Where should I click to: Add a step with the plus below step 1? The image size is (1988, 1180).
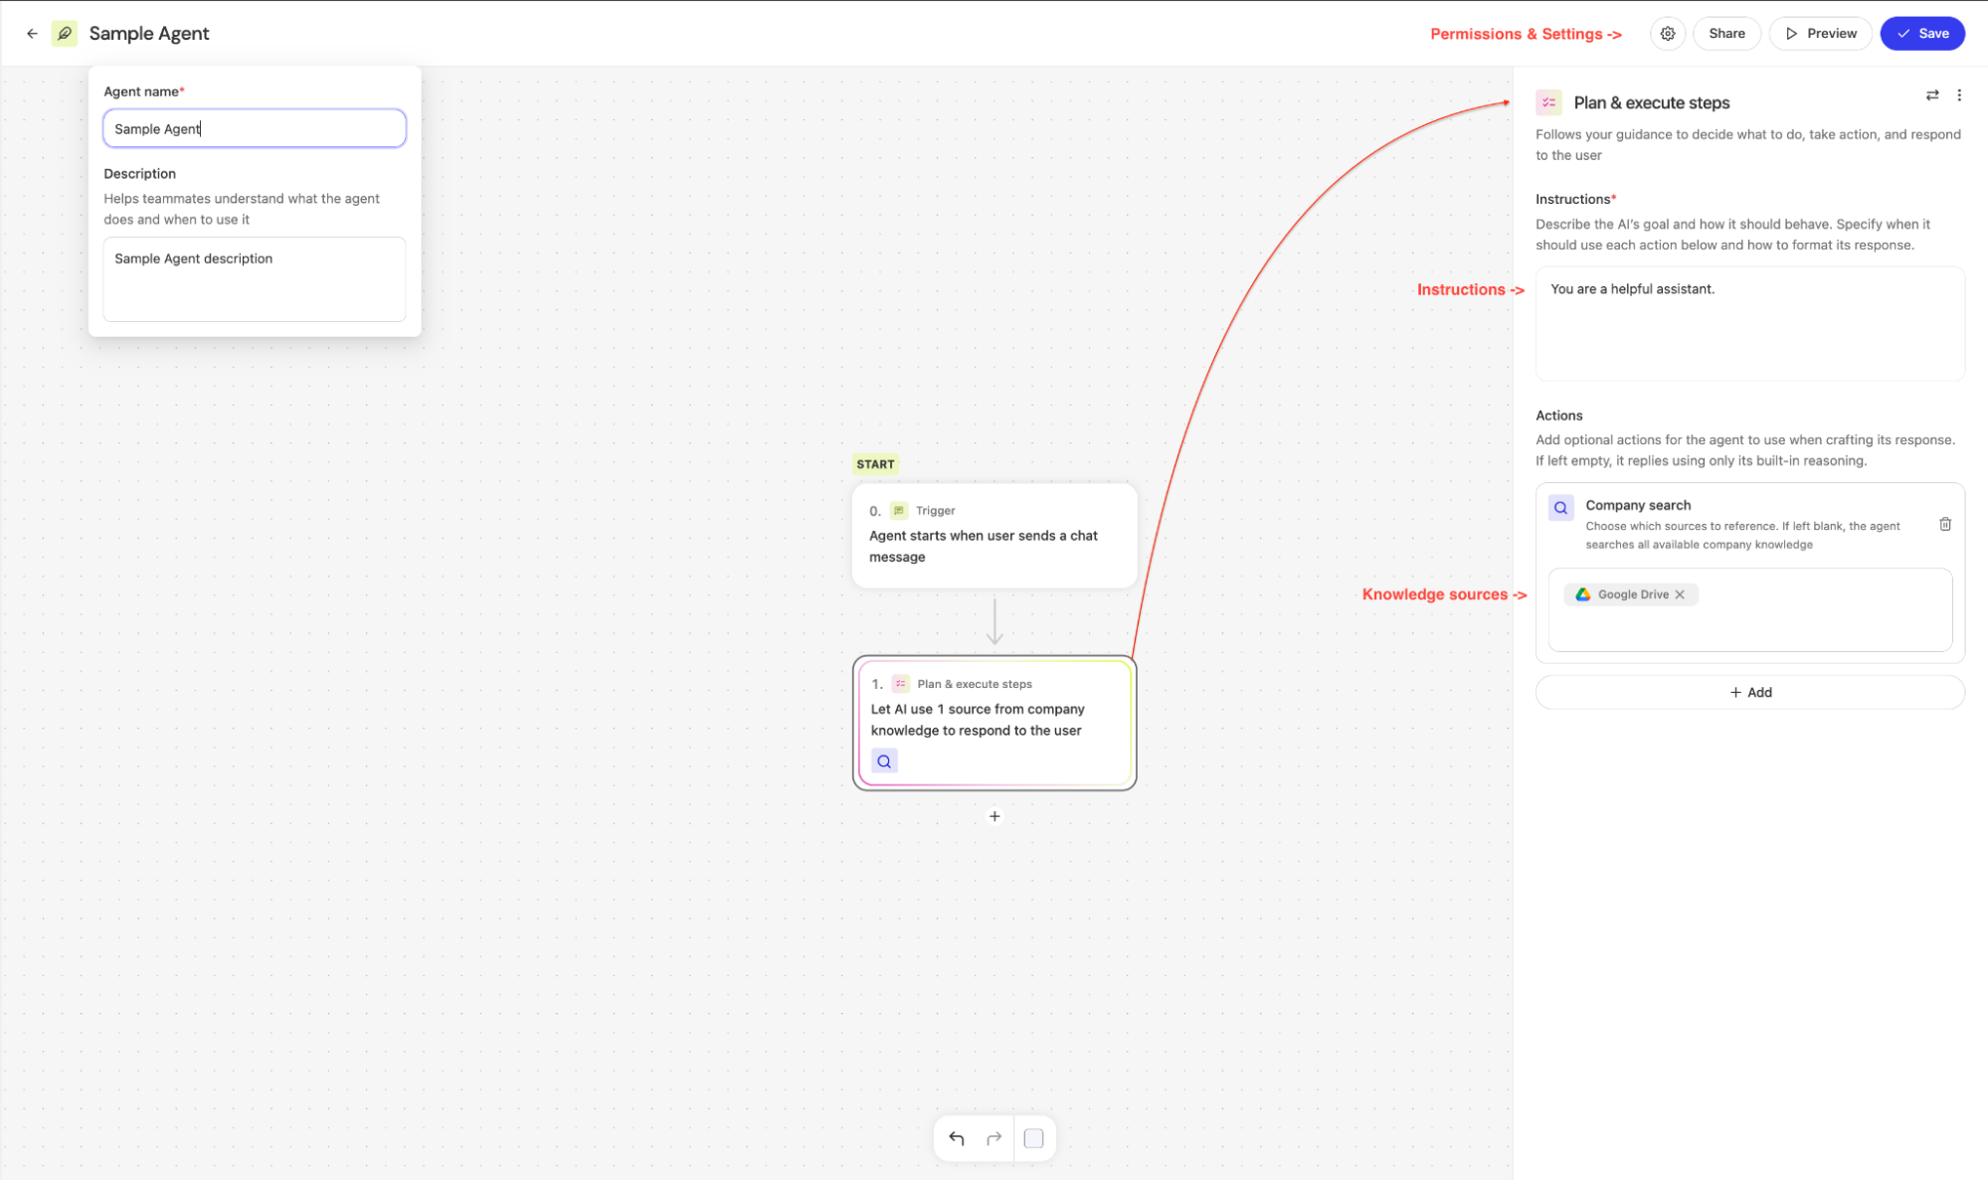tap(994, 816)
